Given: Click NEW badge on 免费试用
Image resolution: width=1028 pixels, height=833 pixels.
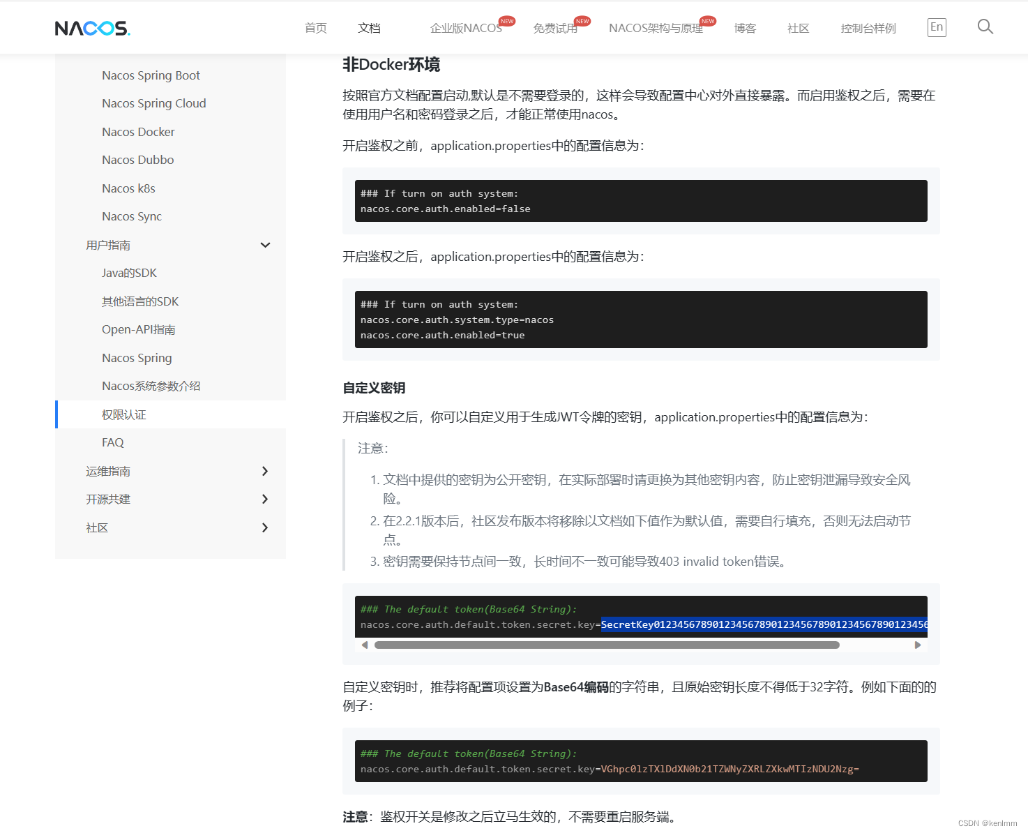Looking at the screenshot, I should pos(582,21).
